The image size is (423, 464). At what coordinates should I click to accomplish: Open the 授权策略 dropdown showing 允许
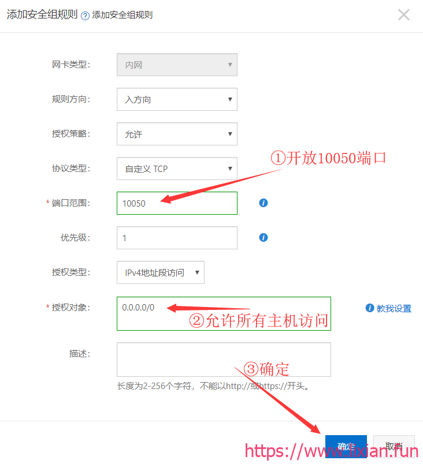[x=177, y=134]
